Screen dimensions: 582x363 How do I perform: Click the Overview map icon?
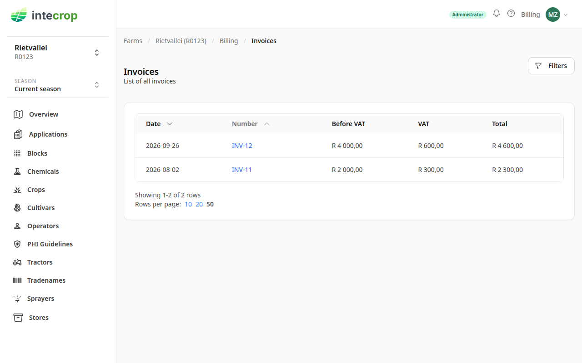tap(18, 114)
